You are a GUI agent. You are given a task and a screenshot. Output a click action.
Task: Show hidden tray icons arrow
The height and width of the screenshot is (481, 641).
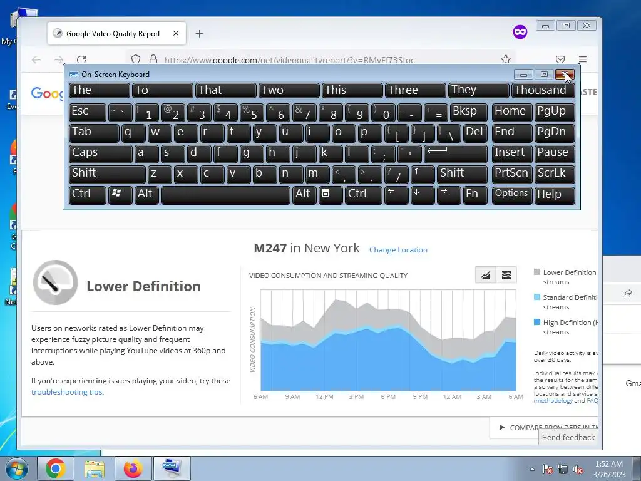(532, 469)
